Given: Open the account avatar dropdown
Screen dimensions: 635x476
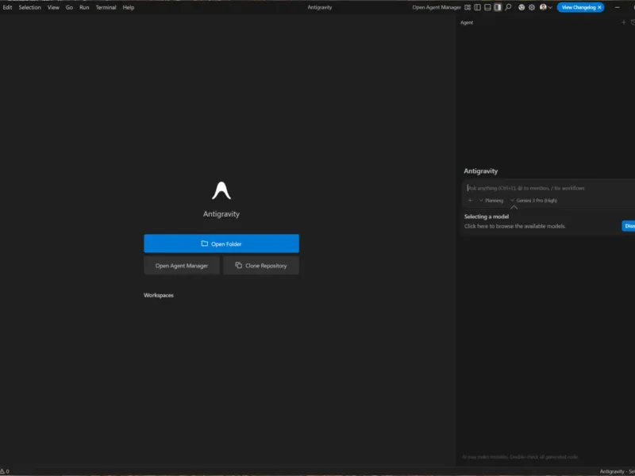Looking at the screenshot, I should (545, 7).
